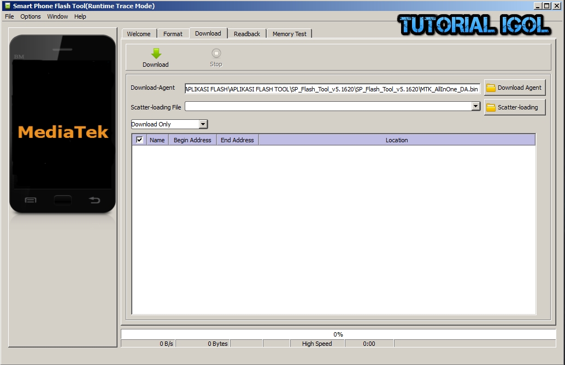
Task: Click the Scatter-loading browse button
Action: click(515, 107)
